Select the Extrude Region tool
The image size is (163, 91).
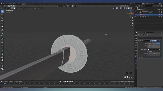point(2,39)
